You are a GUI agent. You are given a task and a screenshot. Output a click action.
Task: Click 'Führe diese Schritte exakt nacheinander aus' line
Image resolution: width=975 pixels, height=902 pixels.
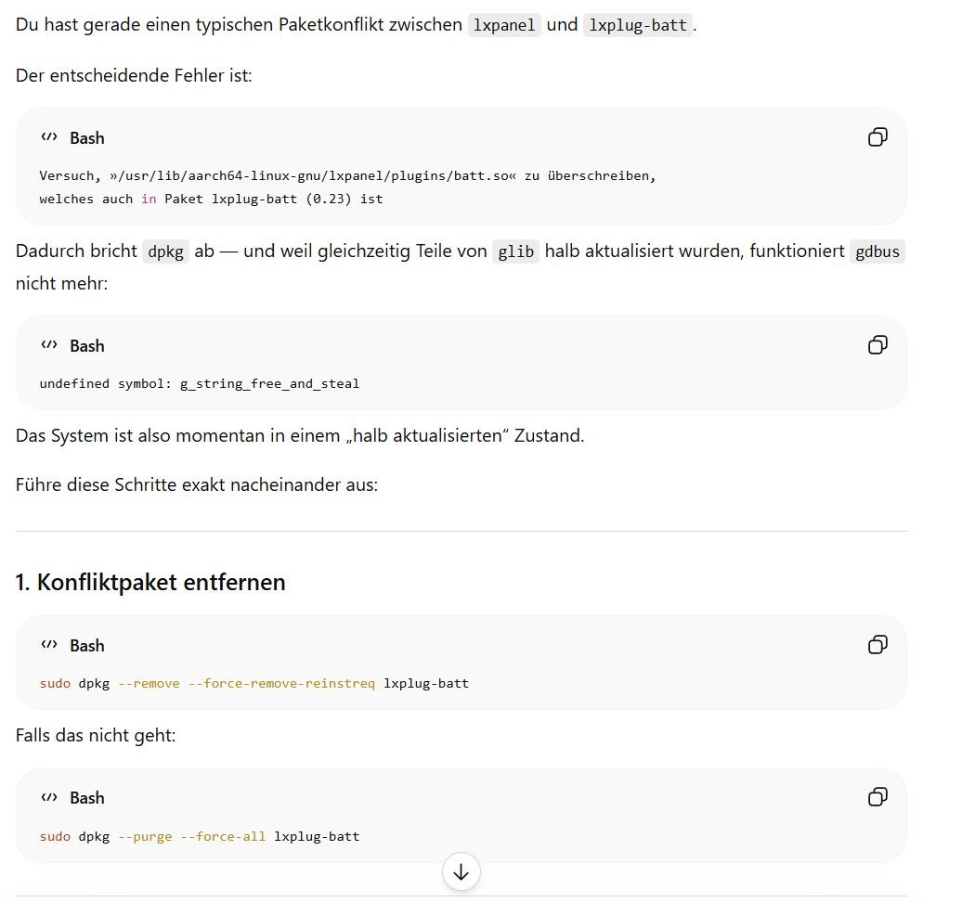197,484
